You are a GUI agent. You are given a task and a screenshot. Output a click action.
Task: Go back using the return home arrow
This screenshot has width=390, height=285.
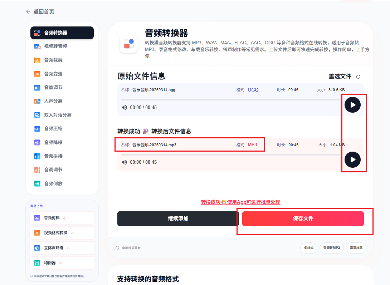[x=28, y=12]
